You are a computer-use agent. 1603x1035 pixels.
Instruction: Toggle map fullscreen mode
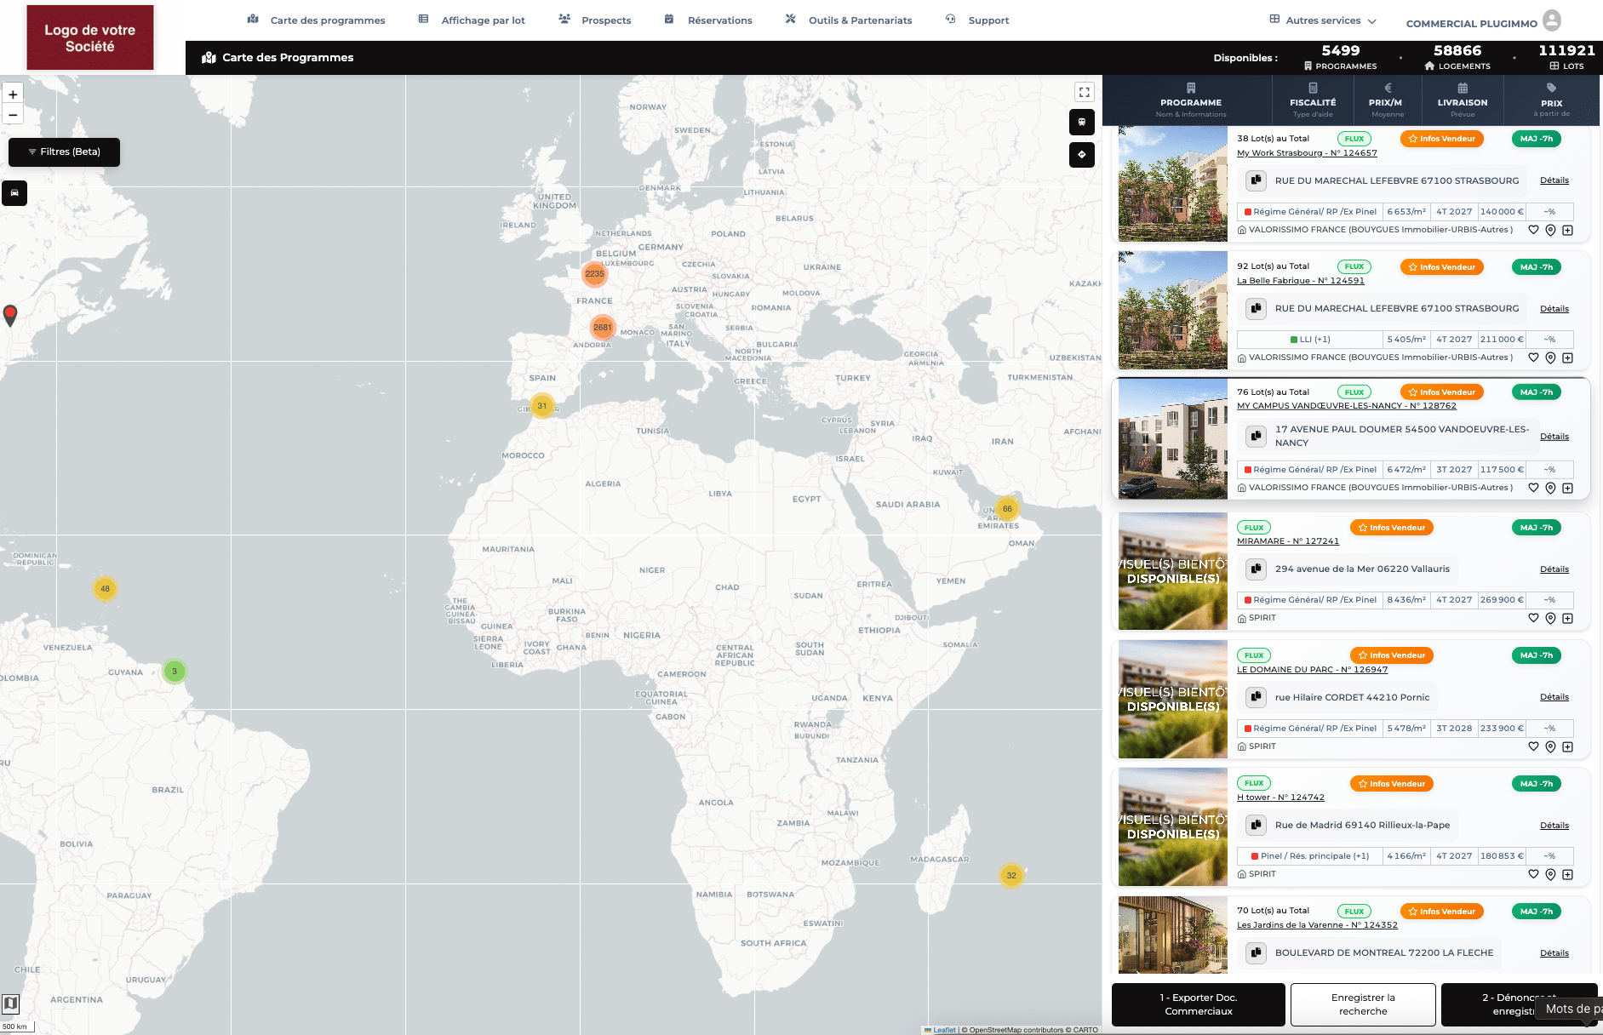click(1084, 92)
